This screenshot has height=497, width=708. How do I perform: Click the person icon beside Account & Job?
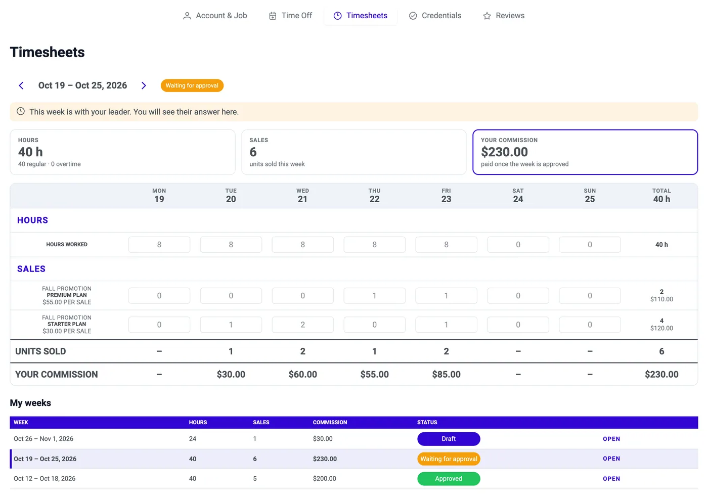187,16
